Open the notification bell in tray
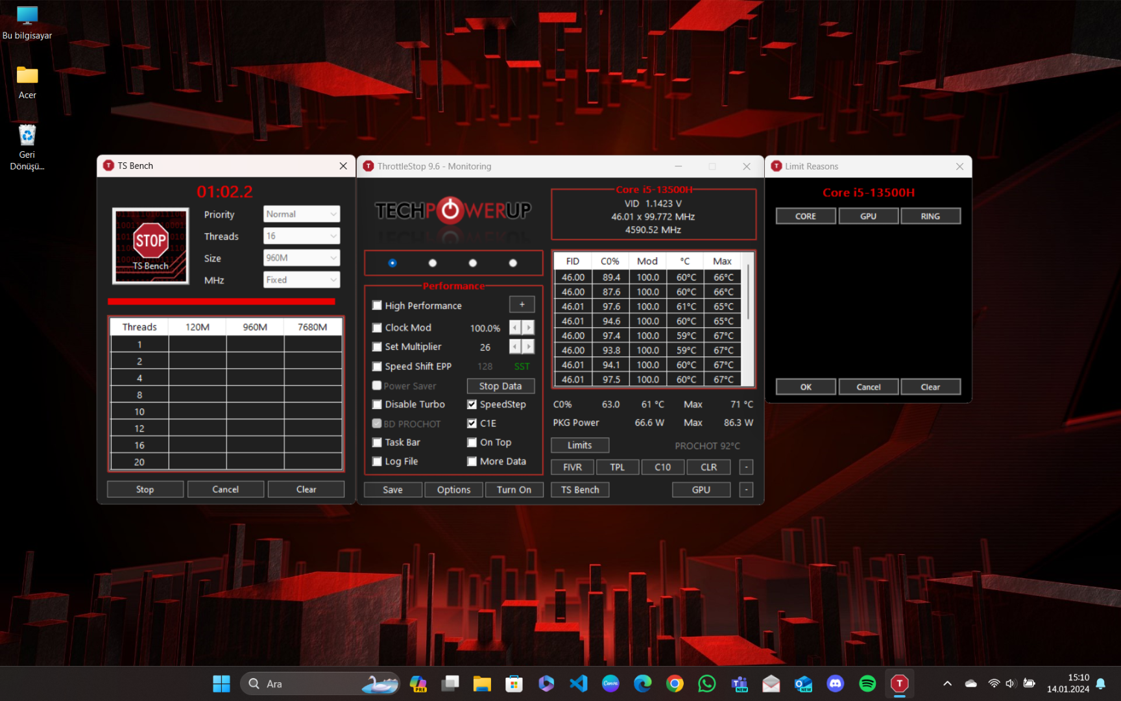The width and height of the screenshot is (1121, 701). (x=1101, y=683)
